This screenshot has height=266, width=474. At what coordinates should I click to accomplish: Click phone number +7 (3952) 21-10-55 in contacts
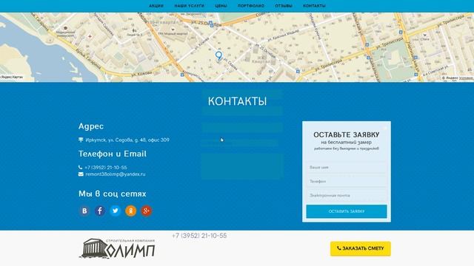106,168
